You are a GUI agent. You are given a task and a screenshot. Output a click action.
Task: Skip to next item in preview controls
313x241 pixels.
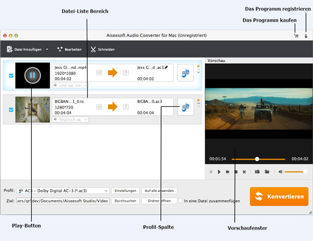(244, 172)
